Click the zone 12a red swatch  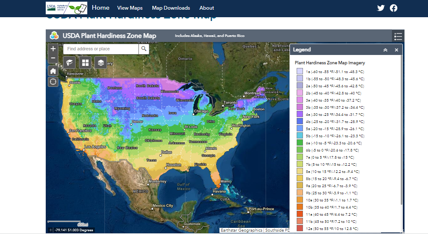pyautogui.click(x=300, y=228)
